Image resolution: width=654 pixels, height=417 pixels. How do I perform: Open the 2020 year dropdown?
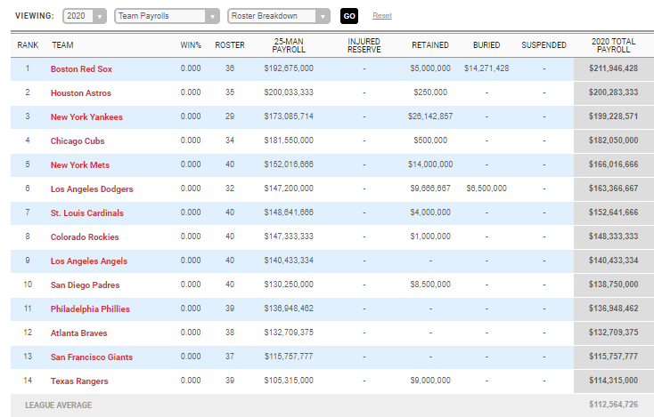[86, 16]
